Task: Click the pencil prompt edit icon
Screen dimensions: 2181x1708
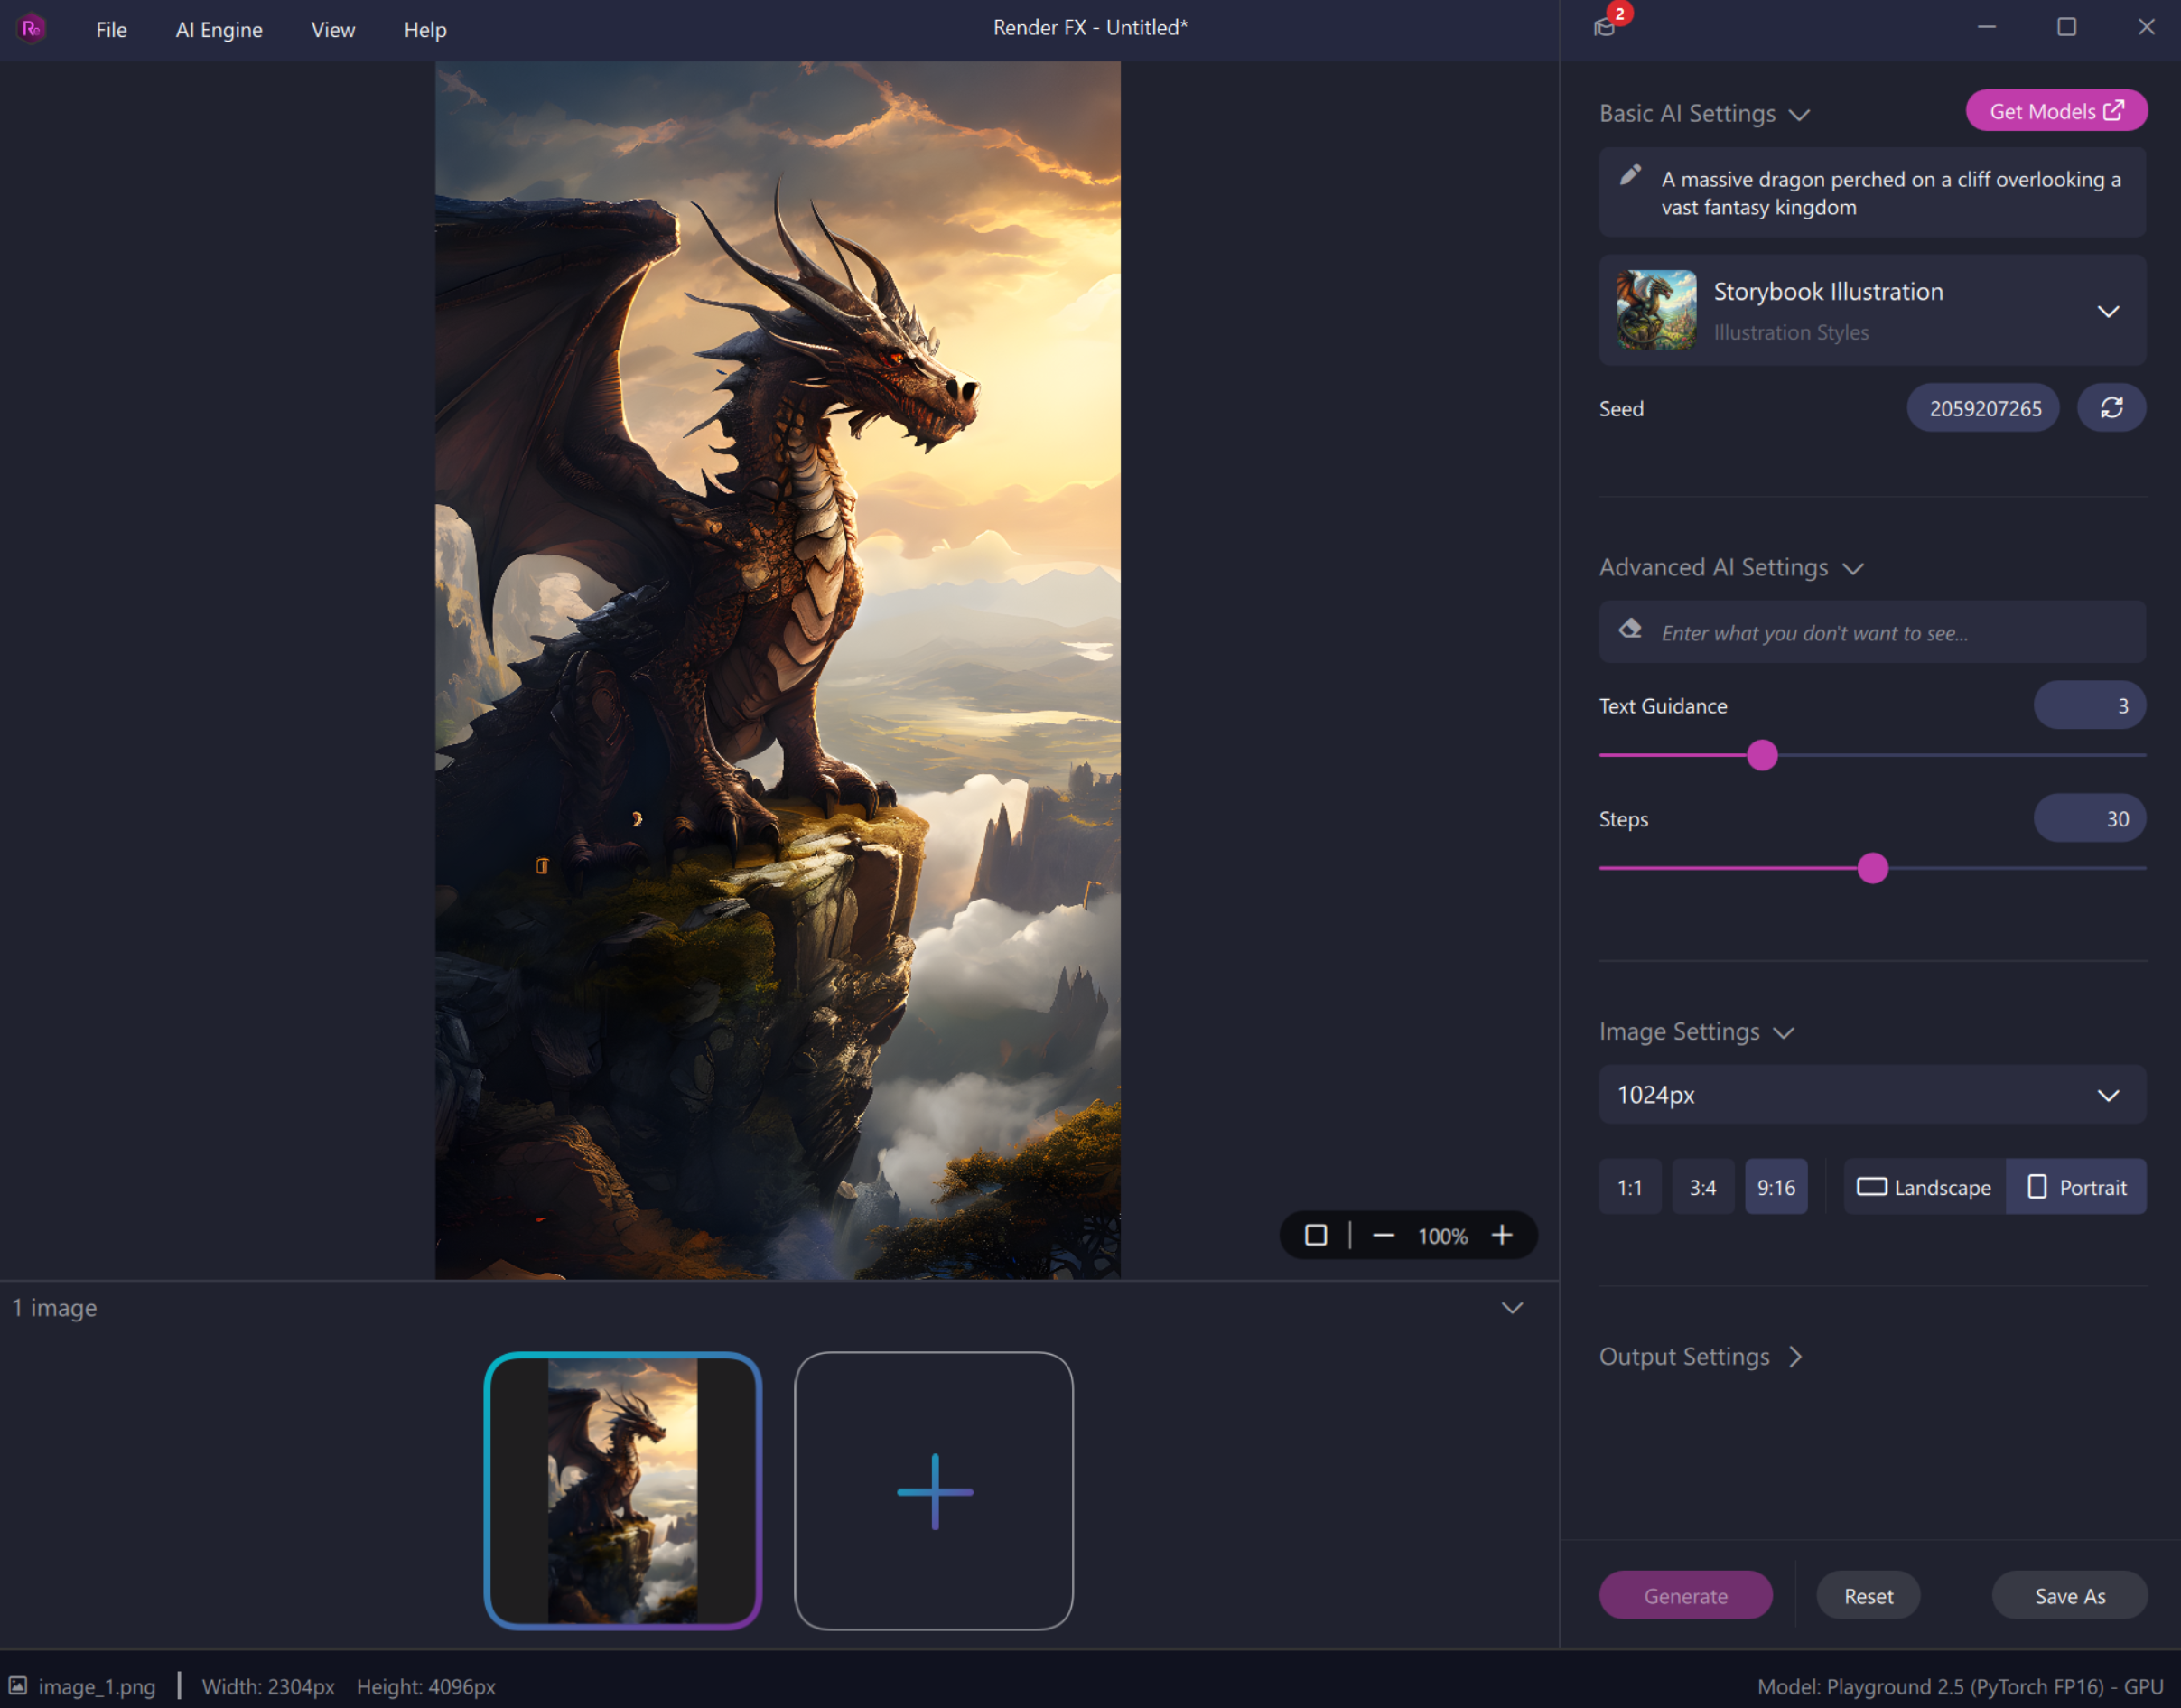Action: pyautogui.click(x=1630, y=176)
